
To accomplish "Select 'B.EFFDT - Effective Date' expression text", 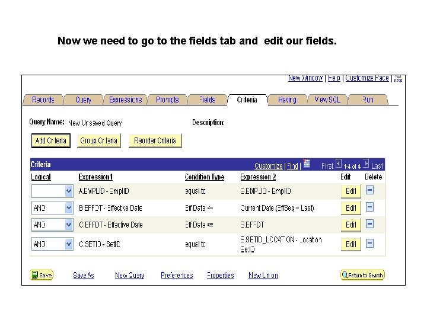I will pos(110,208).
